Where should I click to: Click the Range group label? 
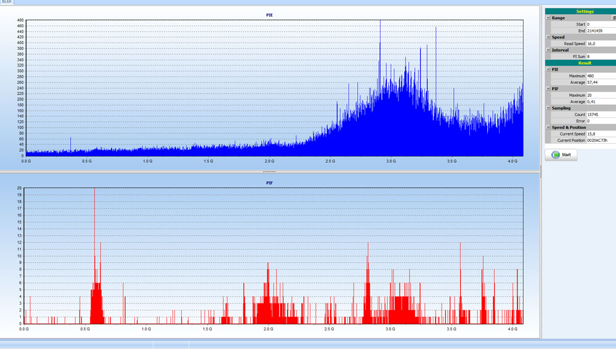pos(558,18)
